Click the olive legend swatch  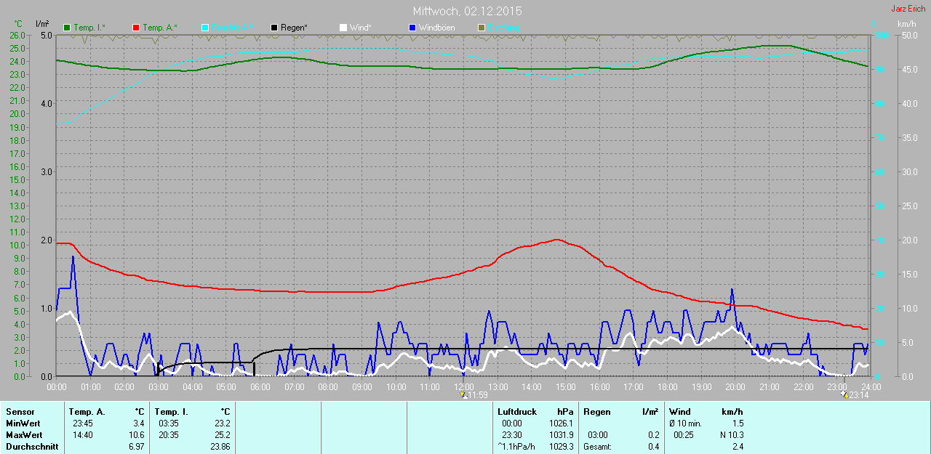coord(481,28)
